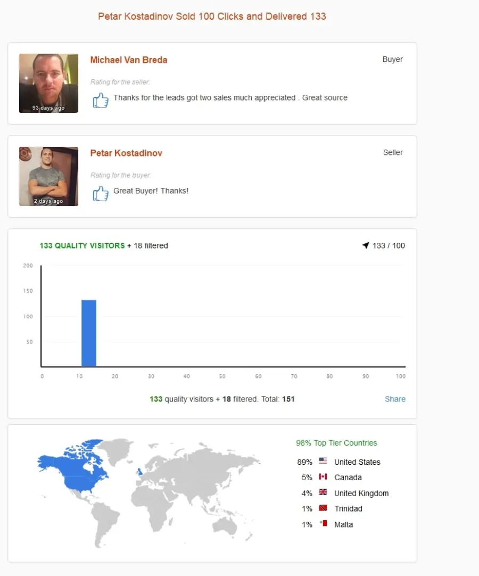This screenshot has width=479, height=576.
Task: Click the 133 QUALITY VISITORS heading
Action: point(82,245)
